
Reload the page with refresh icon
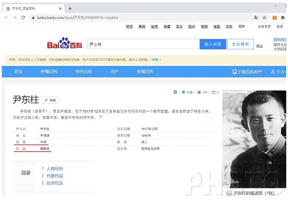coord(23,17)
